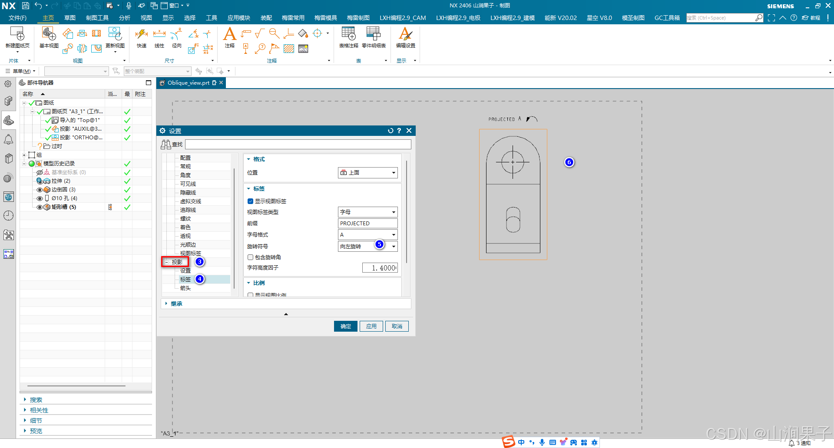Toggle visibility eye of 矩形槽 (5)
The image size is (834, 448).
[40, 207]
